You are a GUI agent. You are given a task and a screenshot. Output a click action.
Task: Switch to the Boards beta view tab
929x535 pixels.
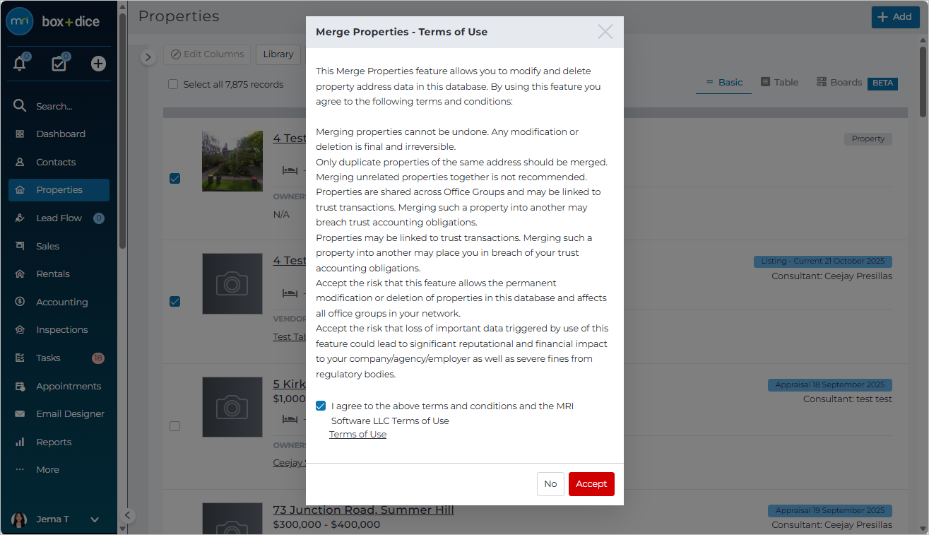(x=857, y=83)
